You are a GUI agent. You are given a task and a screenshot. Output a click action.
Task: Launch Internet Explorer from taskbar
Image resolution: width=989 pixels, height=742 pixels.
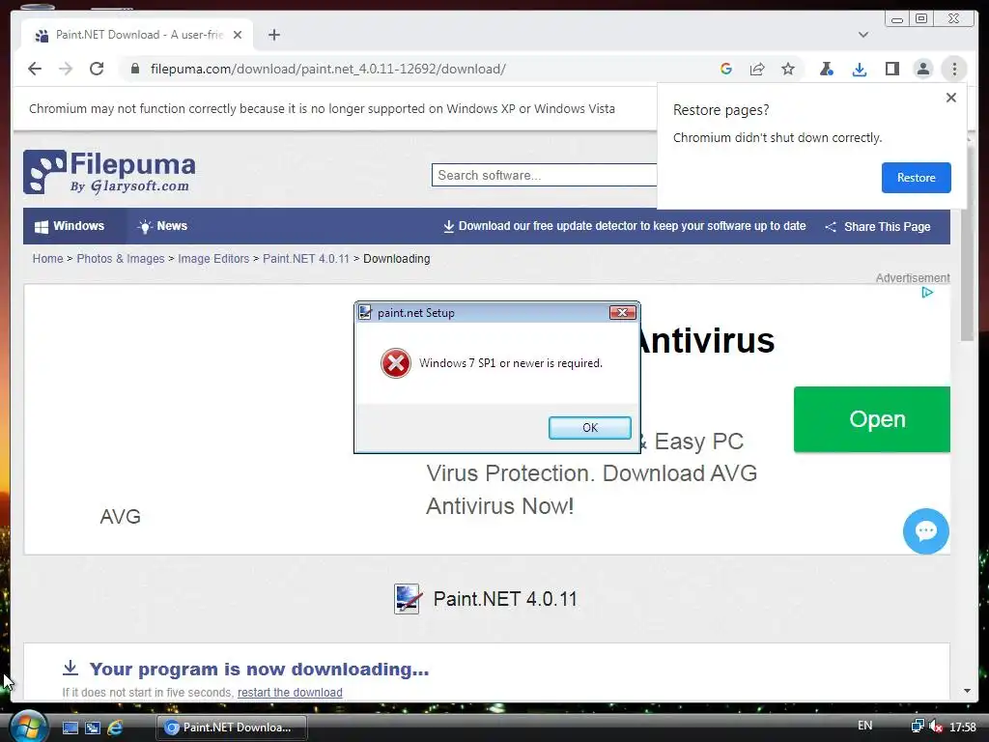click(x=115, y=728)
